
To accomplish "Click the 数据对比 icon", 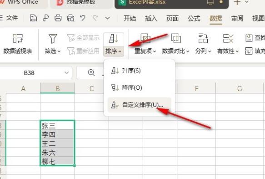I will click(176, 38).
